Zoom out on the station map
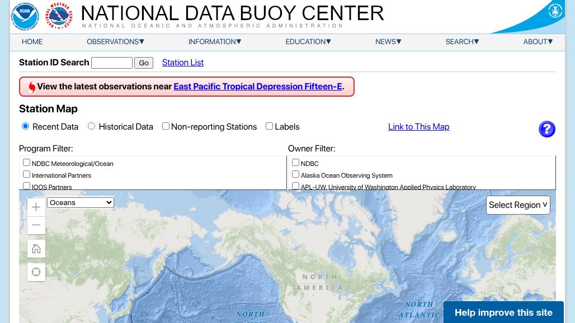This screenshot has height=323, width=575. pyautogui.click(x=36, y=225)
